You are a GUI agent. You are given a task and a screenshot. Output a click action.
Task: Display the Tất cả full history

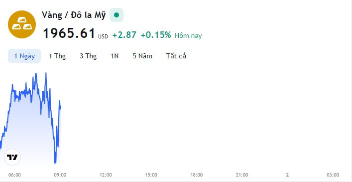click(176, 56)
